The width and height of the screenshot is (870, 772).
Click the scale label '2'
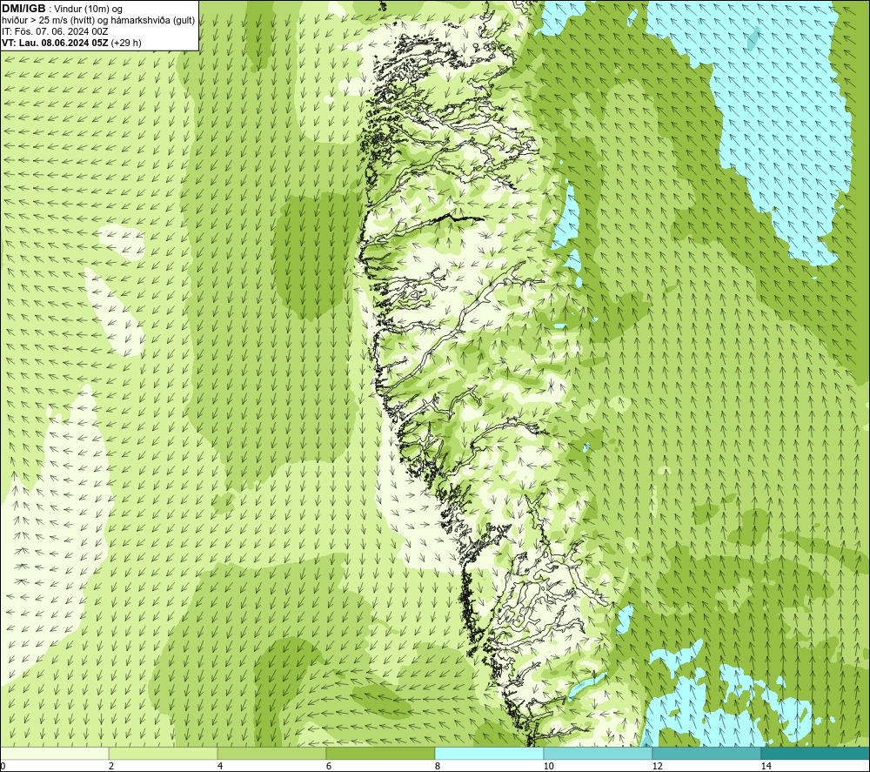point(111,766)
